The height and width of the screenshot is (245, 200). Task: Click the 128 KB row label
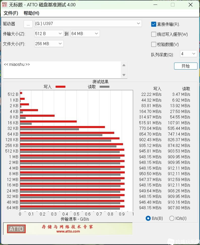tap(12, 140)
